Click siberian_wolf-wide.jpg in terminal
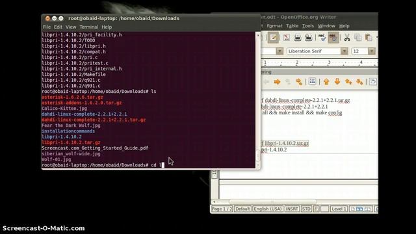The height and width of the screenshot is (234, 416). (x=71, y=154)
